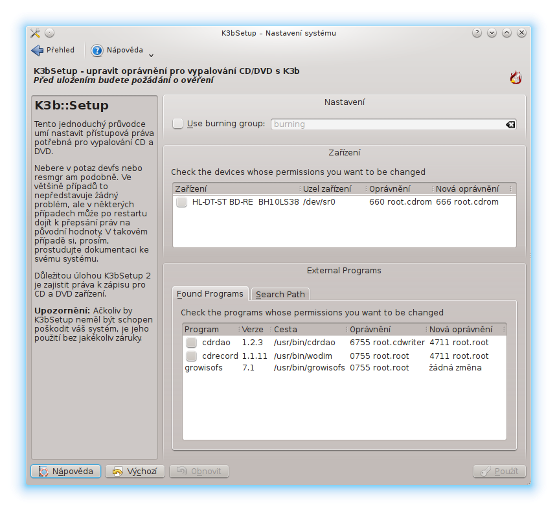Viewport: 557px width, 511px height.
Task: Click the devices Nová oprávnění column header
Action: (472, 189)
